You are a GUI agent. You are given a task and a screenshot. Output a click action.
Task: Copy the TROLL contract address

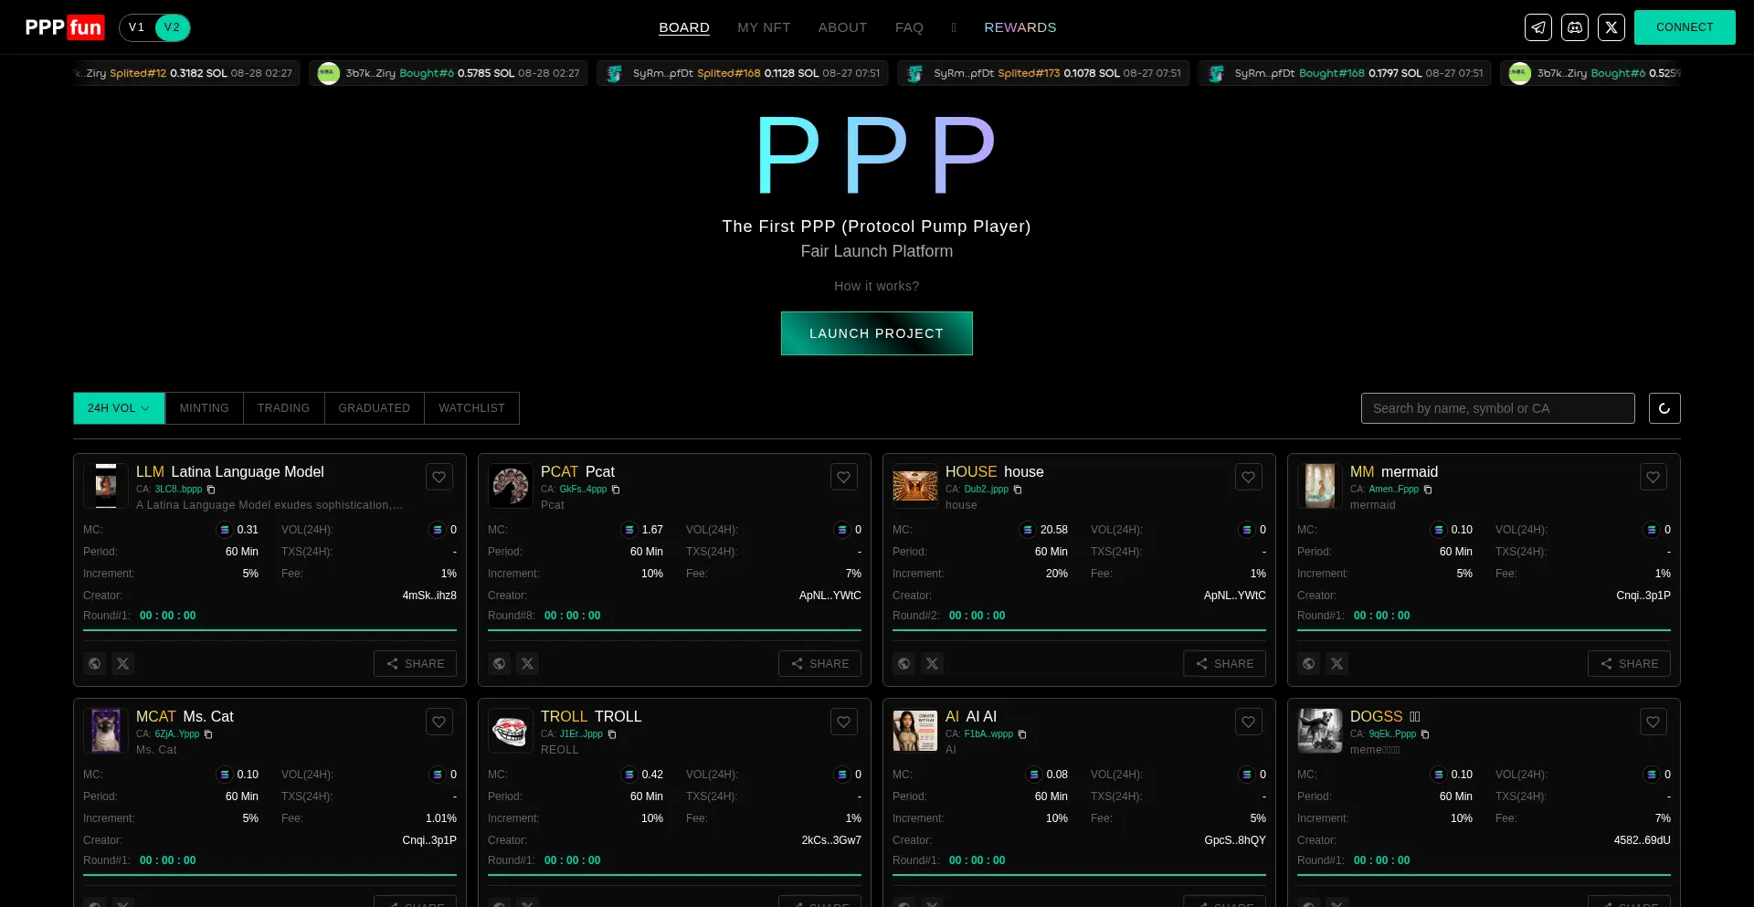tap(612, 734)
